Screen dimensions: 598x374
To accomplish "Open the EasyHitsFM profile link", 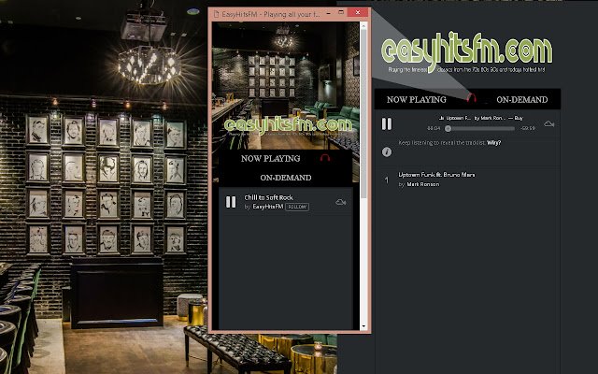I will coord(268,207).
